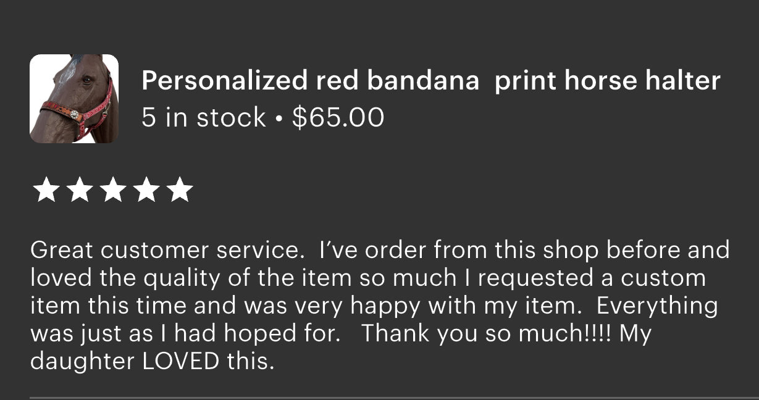
Task: Click the first rating star
Action: click(46, 190)
